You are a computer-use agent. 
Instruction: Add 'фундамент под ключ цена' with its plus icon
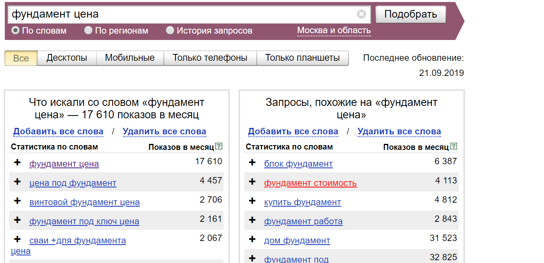[x=17, y=220]
